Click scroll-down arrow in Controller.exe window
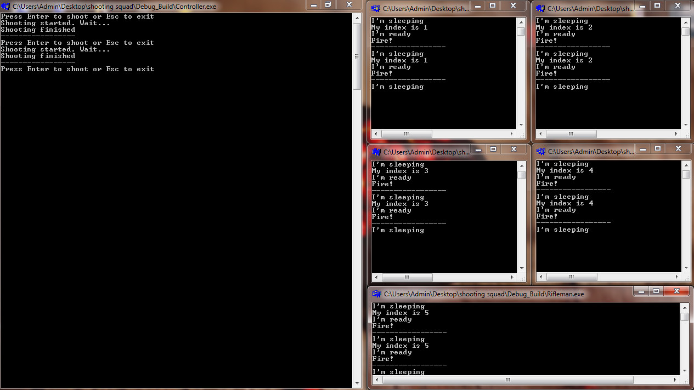694x390 pixels. coord(357,383)
